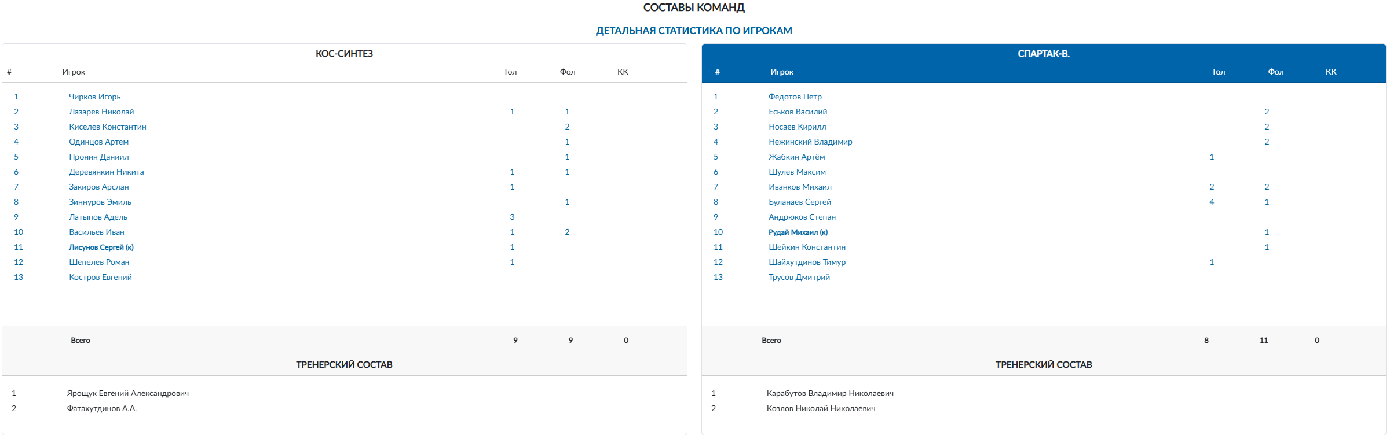The image size is (1390, 440).
Task: Click Спартак-В. ТРЕНЕРСКИЙ СОСТАВ heading
Action: (1044, 365)
